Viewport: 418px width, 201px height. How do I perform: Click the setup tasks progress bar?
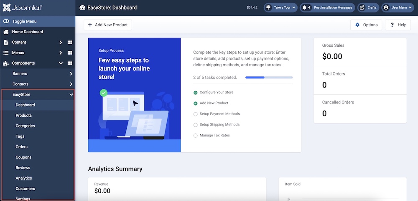[x=269, y=78]
